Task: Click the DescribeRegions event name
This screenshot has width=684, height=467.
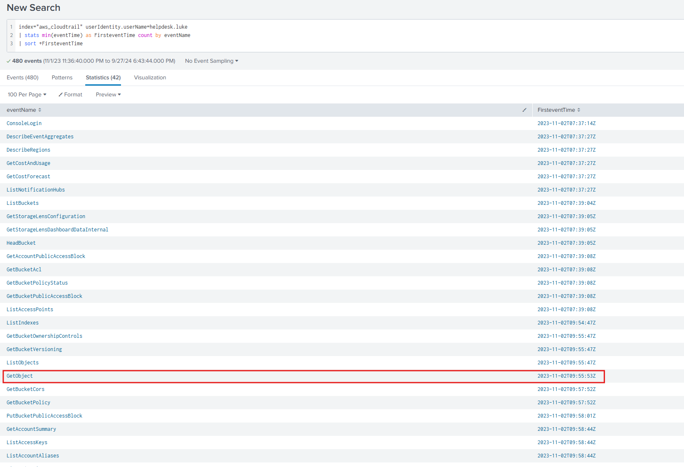Action: point(28,150)
